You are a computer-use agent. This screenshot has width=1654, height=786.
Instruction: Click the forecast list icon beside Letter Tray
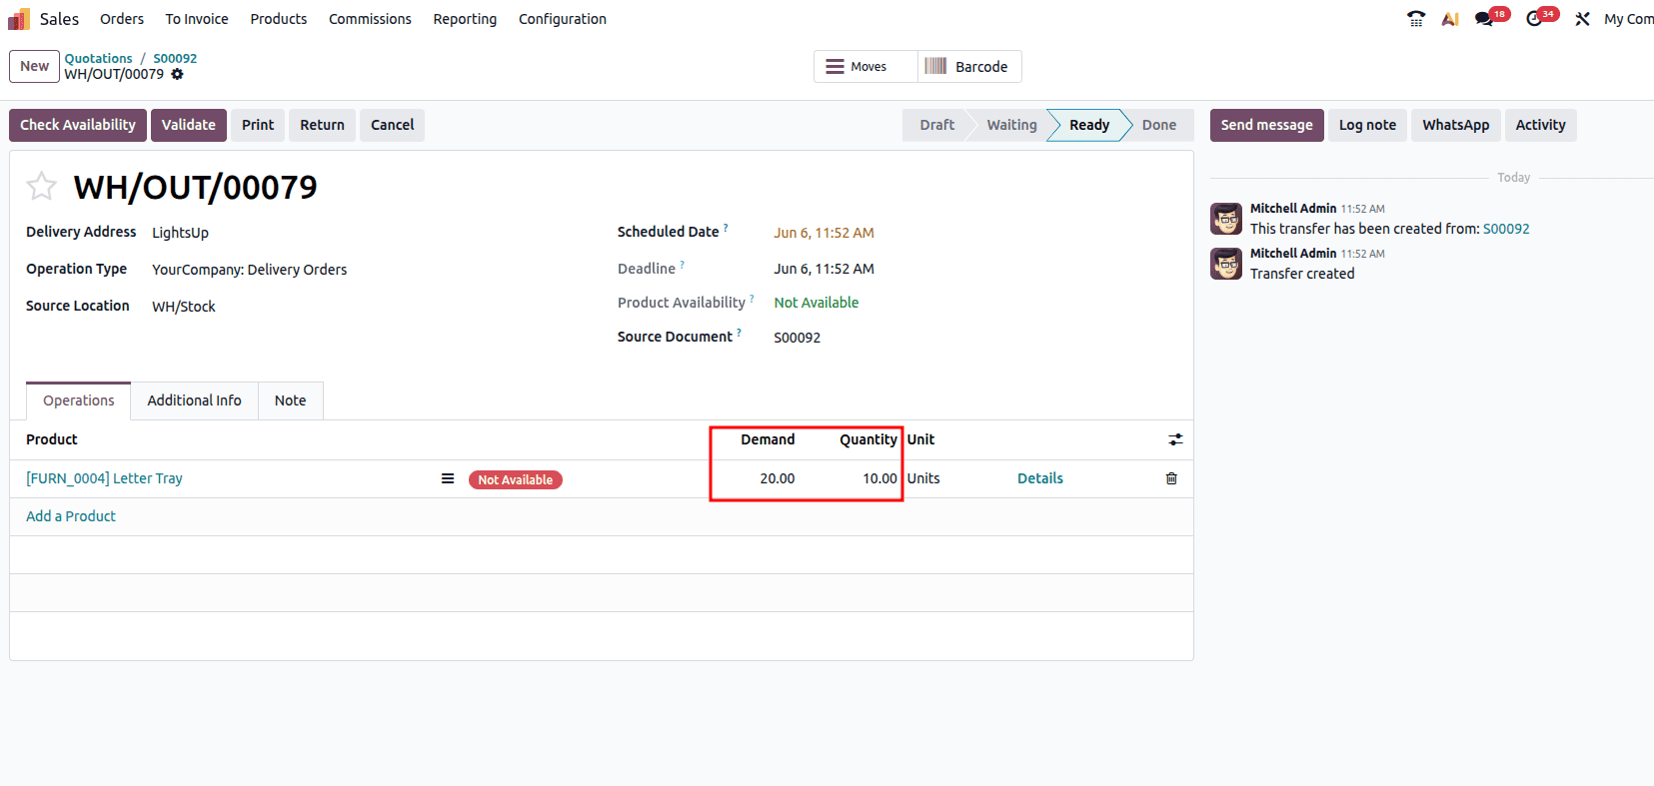point(448,478)
